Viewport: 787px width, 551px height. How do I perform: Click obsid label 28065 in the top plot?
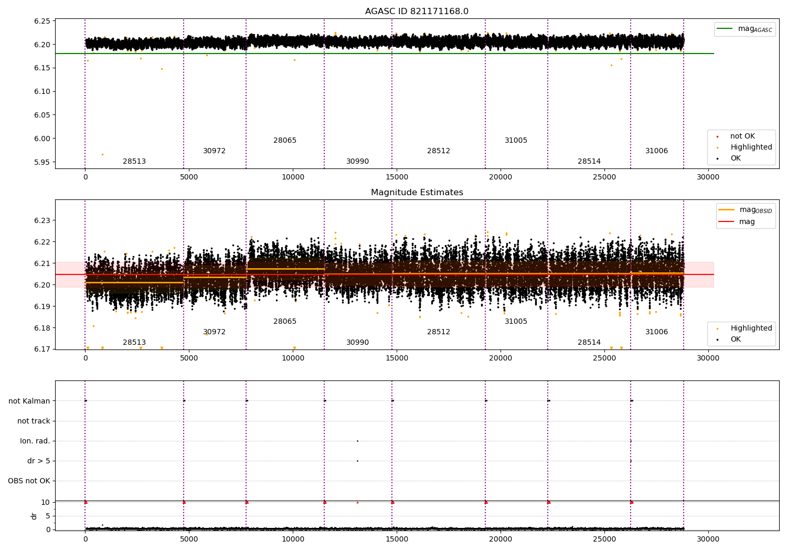(x=285, y=141)
